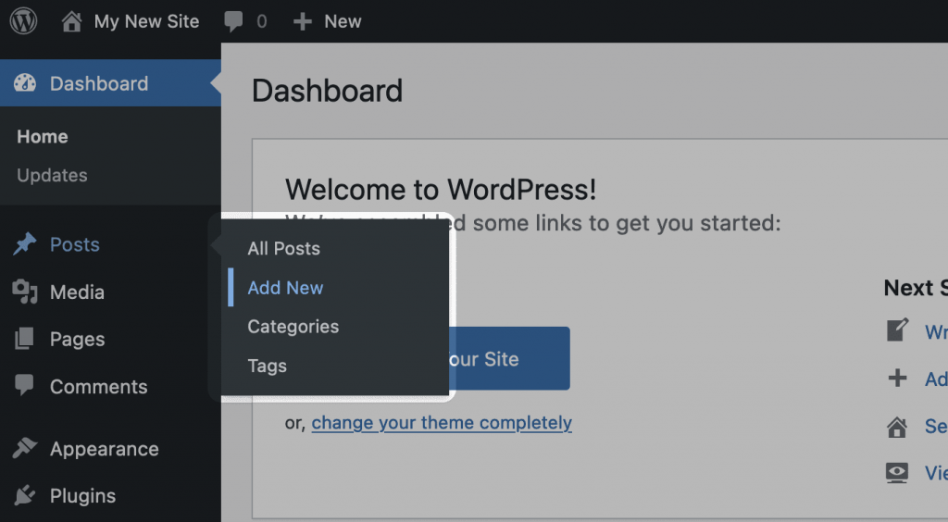Open the comments bubble icon in admin bar

pyautogui.click(x=234, y=21)
